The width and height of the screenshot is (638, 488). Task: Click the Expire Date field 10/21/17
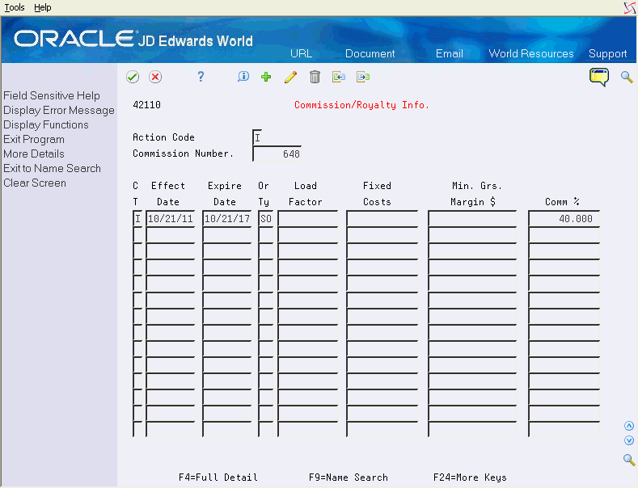coord(227,219)
